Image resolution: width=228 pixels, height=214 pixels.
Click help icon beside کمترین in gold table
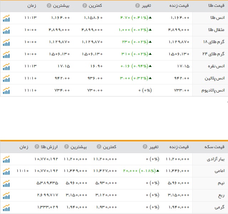click(85, 6)
